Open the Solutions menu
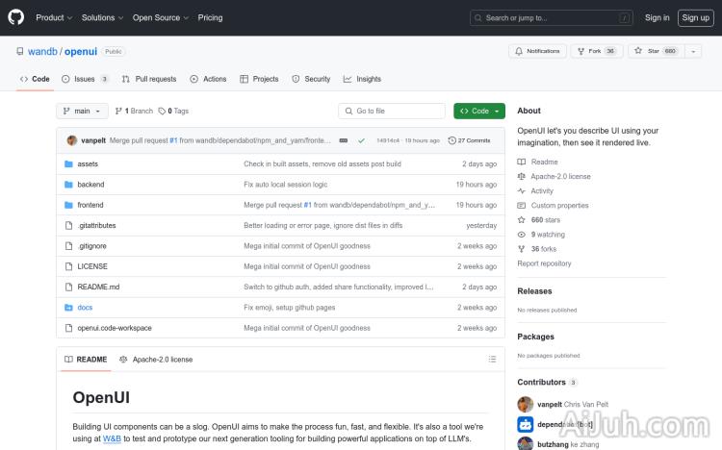Image resolution: width=722 pixels, height=450 pixels. (x=102, y=17)
